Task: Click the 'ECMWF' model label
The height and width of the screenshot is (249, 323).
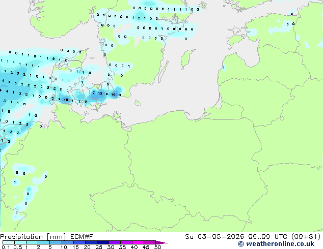Action: 82,237
